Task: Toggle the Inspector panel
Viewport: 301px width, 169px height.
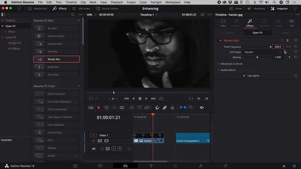Action: click(279, 8)
